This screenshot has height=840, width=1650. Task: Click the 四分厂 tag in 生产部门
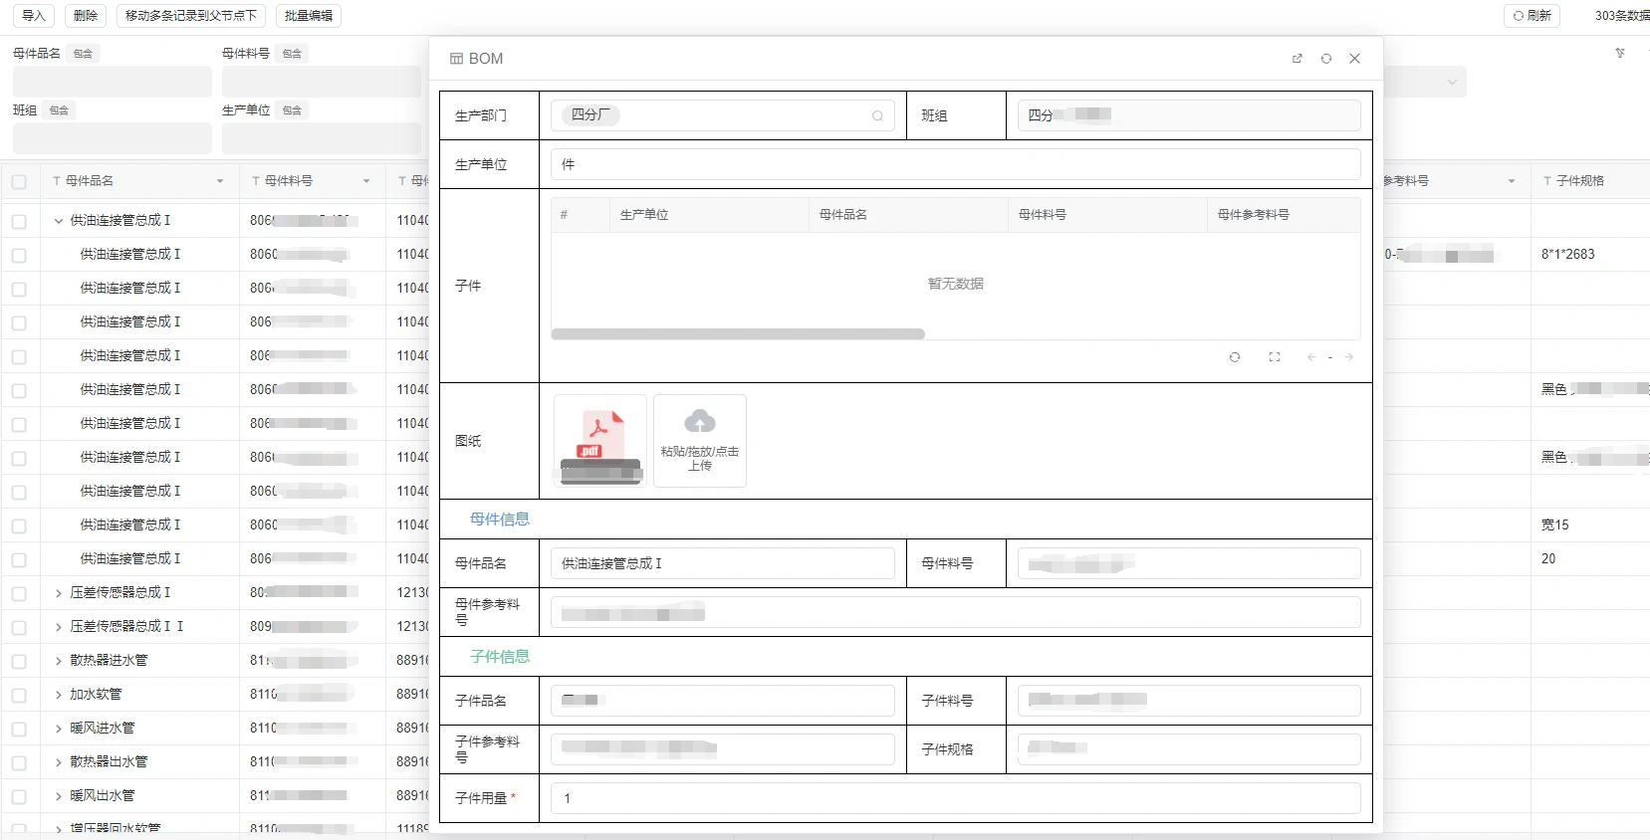tap(591, 115)
